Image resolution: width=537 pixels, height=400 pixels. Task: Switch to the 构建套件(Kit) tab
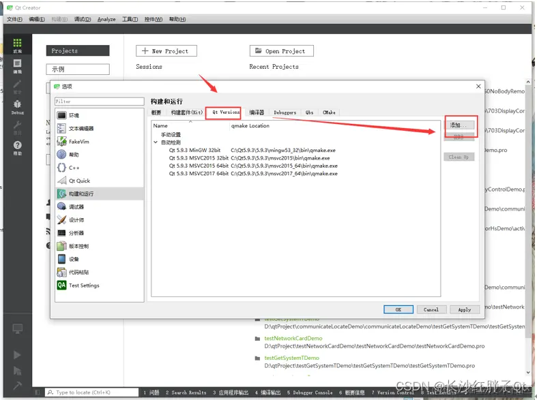tap(187, 112)
